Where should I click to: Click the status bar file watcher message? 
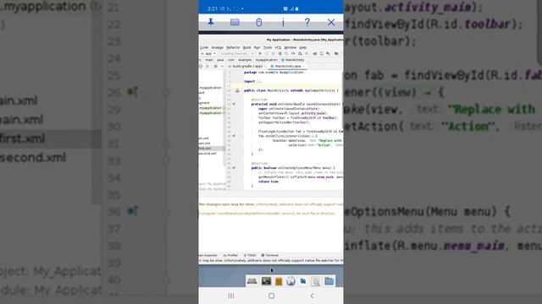[x=271, y=261]
